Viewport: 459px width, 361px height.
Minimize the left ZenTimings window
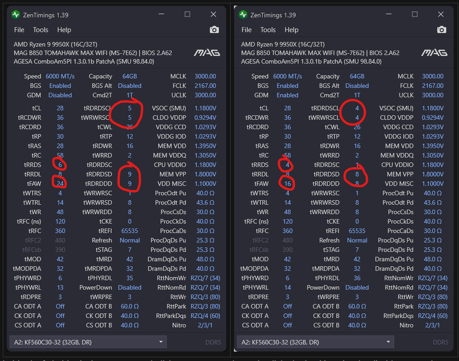tap(161, 14)
